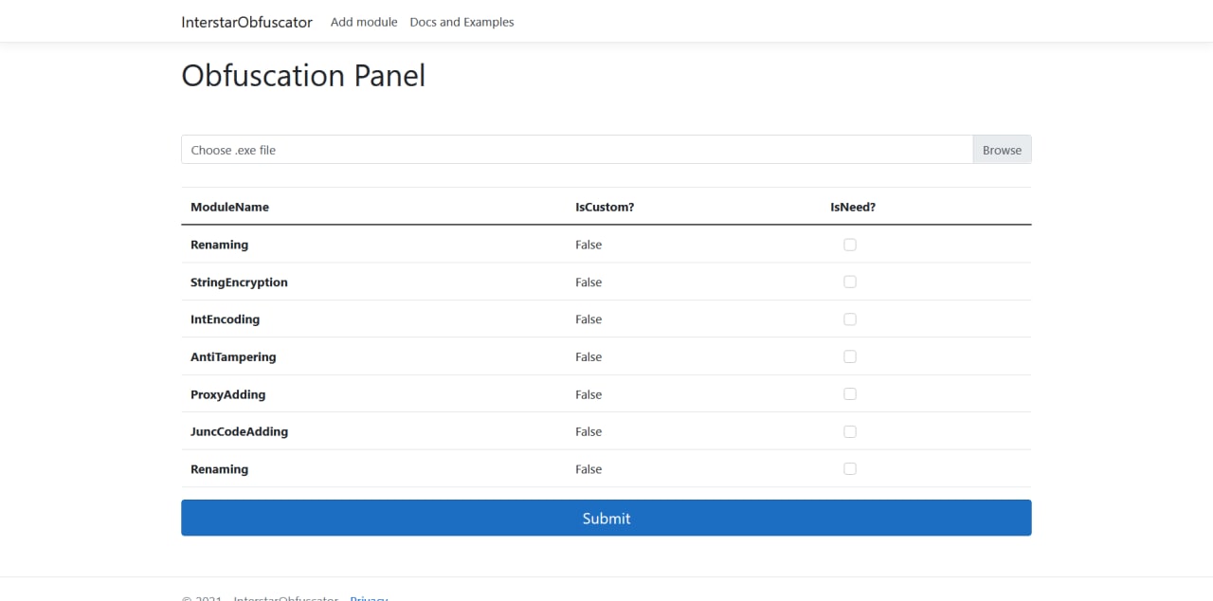Select the AntiTampering module name
1213x601 pixels.
point(233,357)
